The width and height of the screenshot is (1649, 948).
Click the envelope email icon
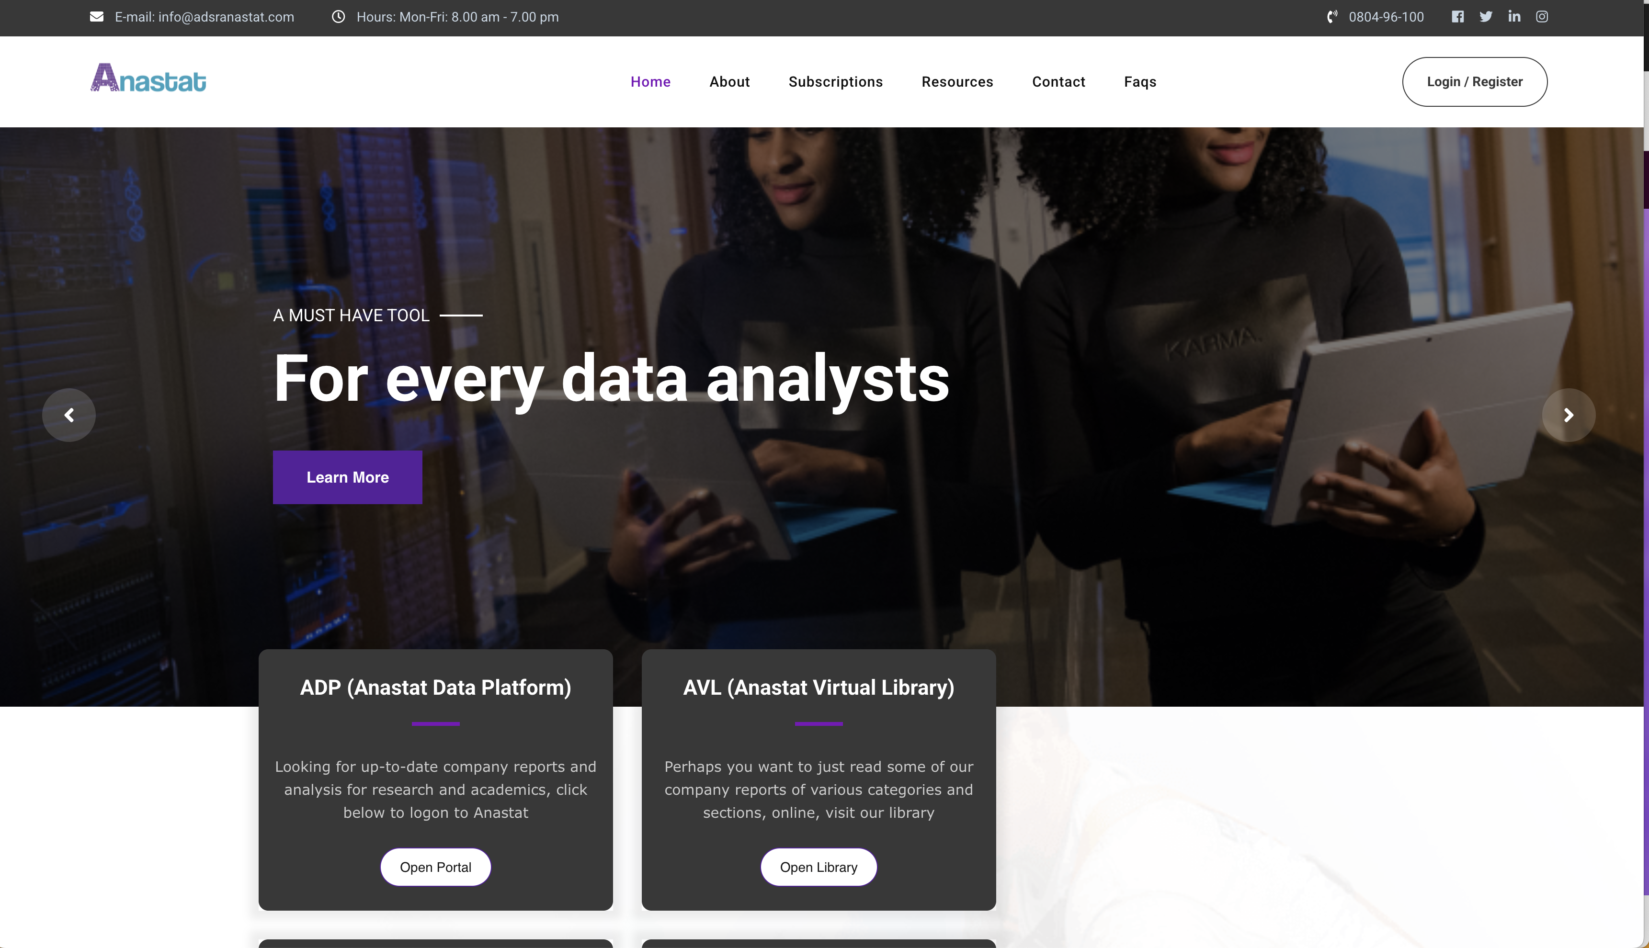(x=96, y=17)
